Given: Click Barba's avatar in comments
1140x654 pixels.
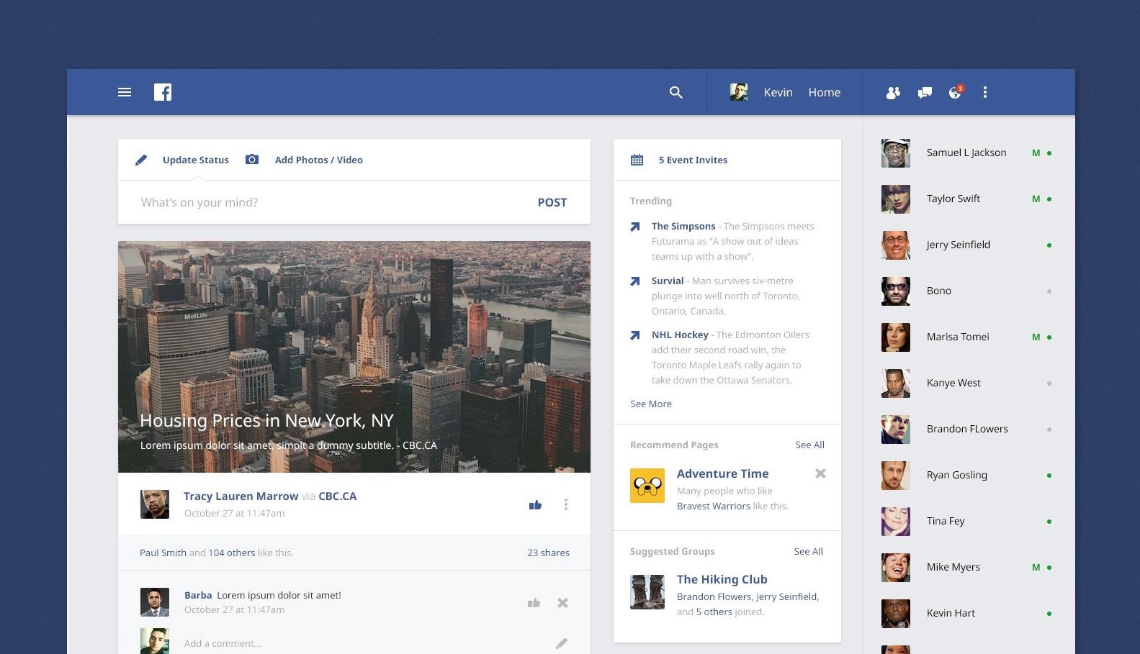Looking at the screenshot, I should (155, 602).
